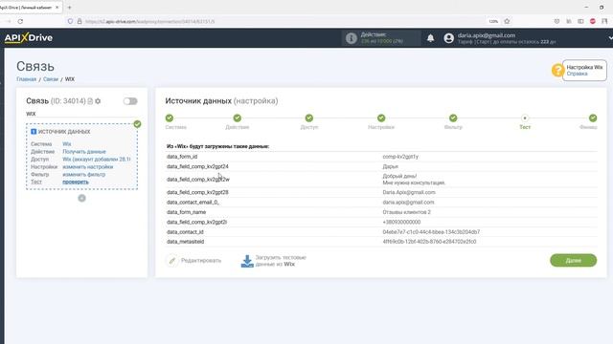Open a new browser tab

click(x=70, y=8)
